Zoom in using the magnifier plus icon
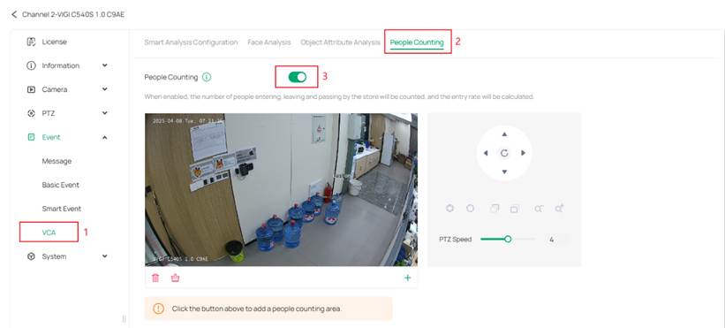This screenshot has height=328, width=725. (560, 209)
